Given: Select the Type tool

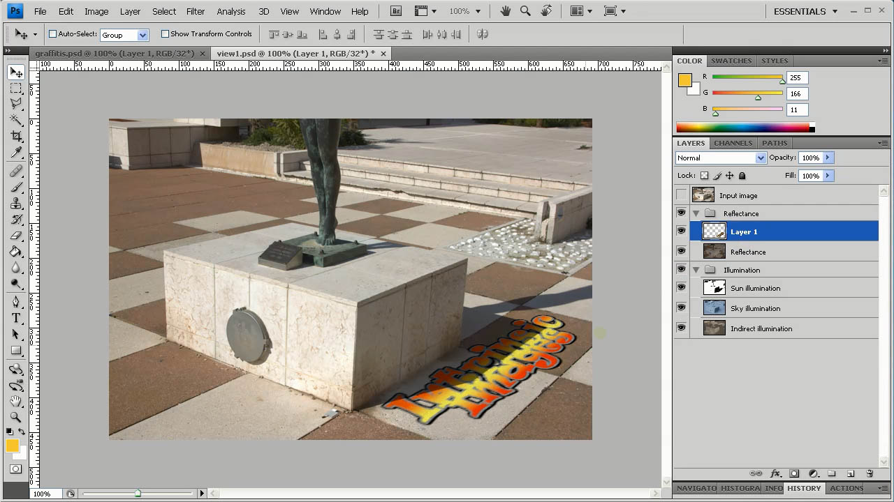Looking at the screenshot, I should click(x=16, y=318).
